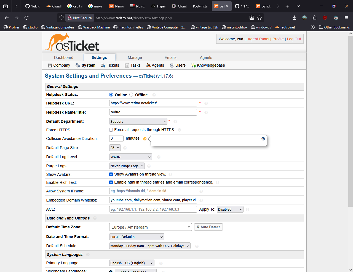
Task: Open the Purge Logs dropdown
Action: [127, 166]
